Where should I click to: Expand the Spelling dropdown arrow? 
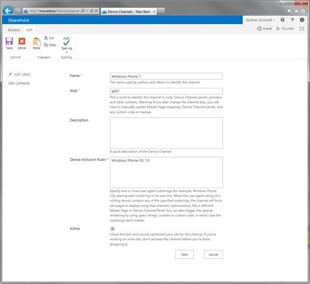(67, 52)
